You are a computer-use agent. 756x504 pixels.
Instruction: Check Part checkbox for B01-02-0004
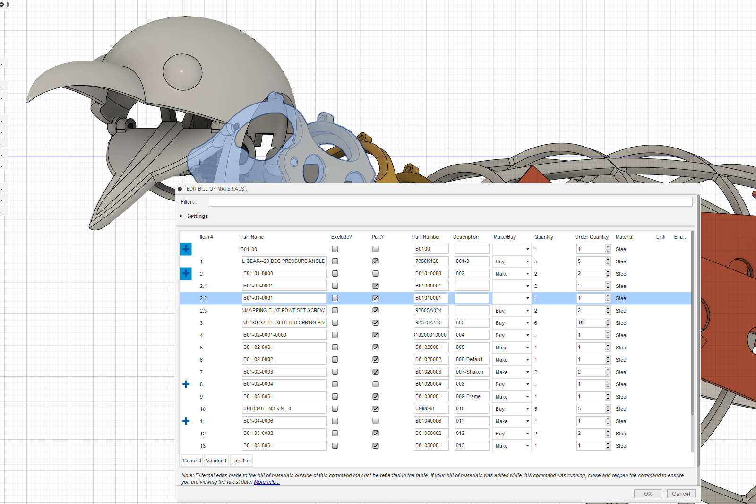click(376, 384)
